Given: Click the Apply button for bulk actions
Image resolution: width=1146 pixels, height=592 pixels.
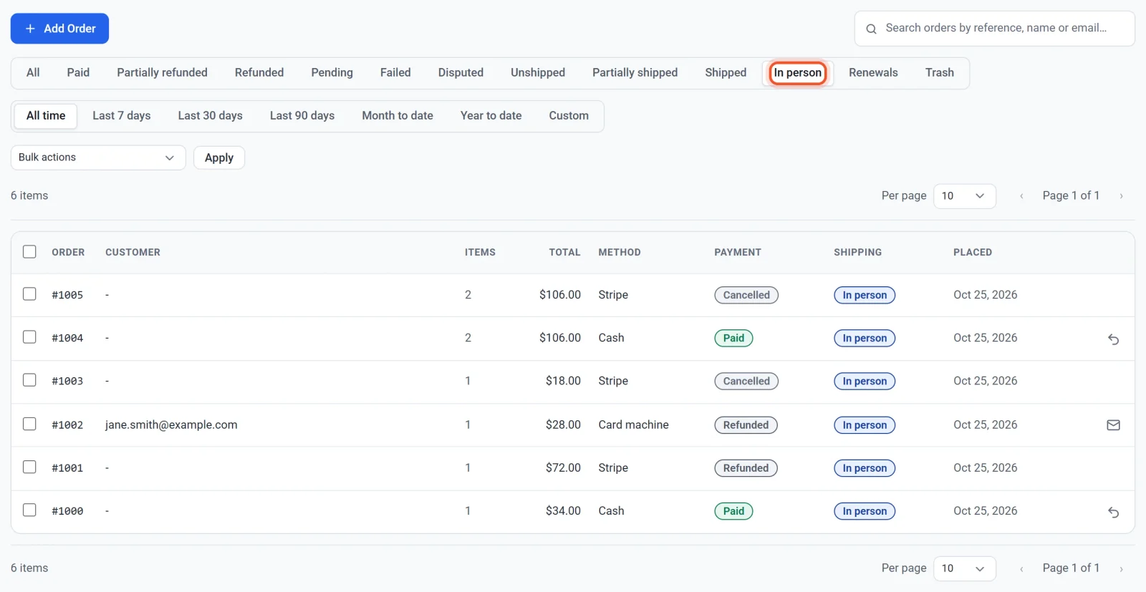Looking at the screenshot, I should (219, 157).
